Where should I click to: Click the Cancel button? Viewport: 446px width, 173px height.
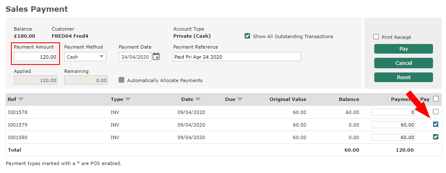pos(403,63)
